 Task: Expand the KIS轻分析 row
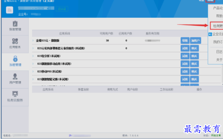click(x=33, y=56)
